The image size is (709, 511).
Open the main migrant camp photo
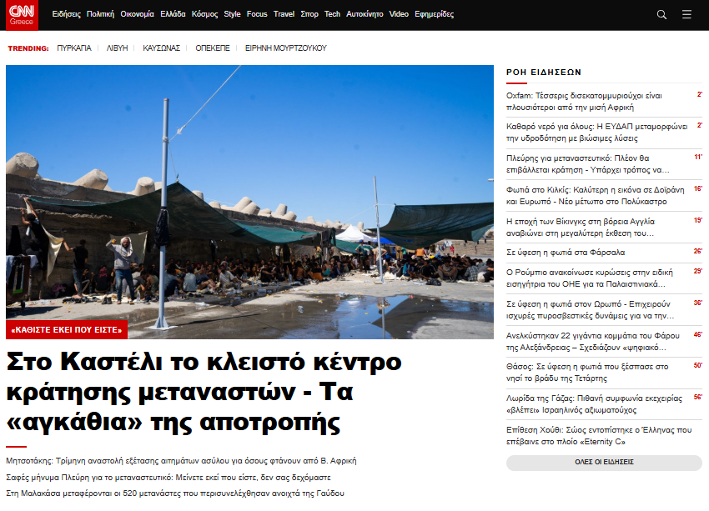tap(249, 202)
